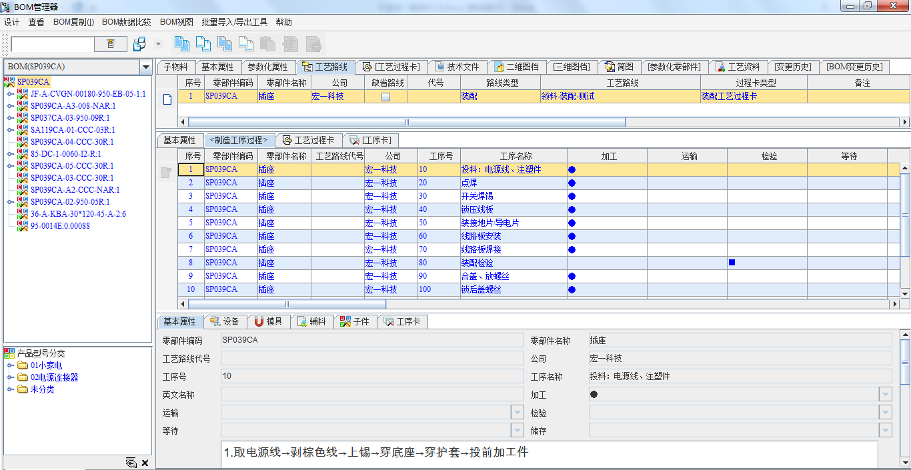
Task: Click the toolbar search input field
Action: pos(53,44)
